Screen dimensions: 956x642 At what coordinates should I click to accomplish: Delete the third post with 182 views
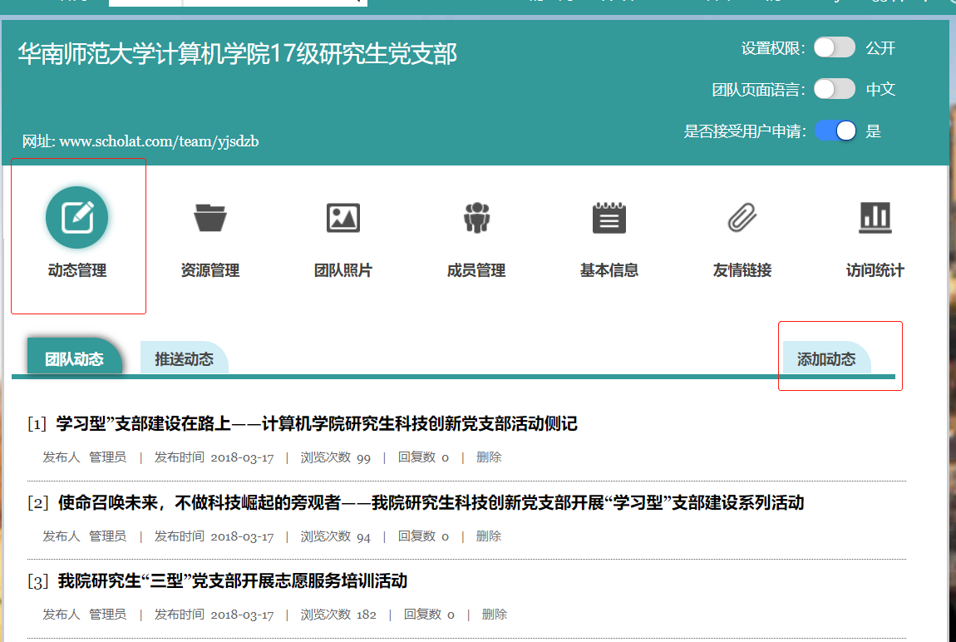[x=495, y=615]
